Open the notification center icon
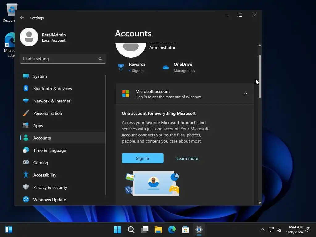 (x=308, y=230)
